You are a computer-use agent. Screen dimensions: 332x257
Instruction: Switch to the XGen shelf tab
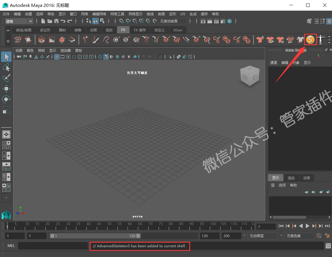pos(178,30)
